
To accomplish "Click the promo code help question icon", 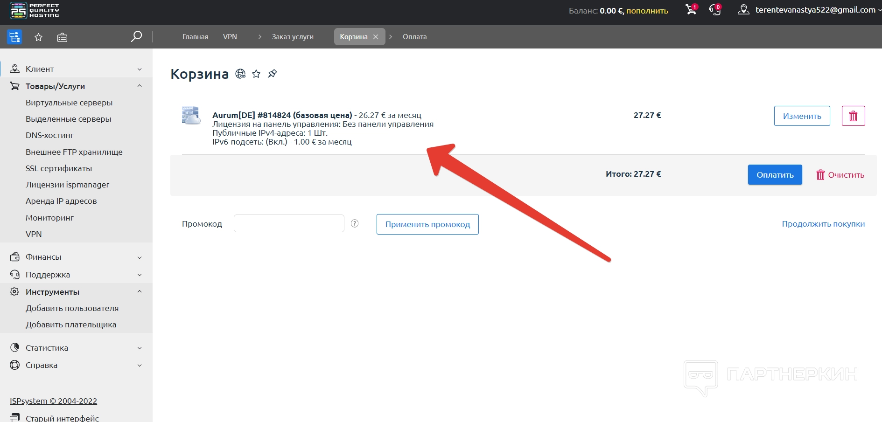I will [355, 223].
